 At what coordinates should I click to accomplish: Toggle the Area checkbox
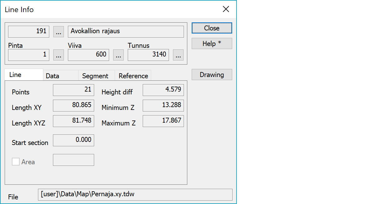click(16, 162)
